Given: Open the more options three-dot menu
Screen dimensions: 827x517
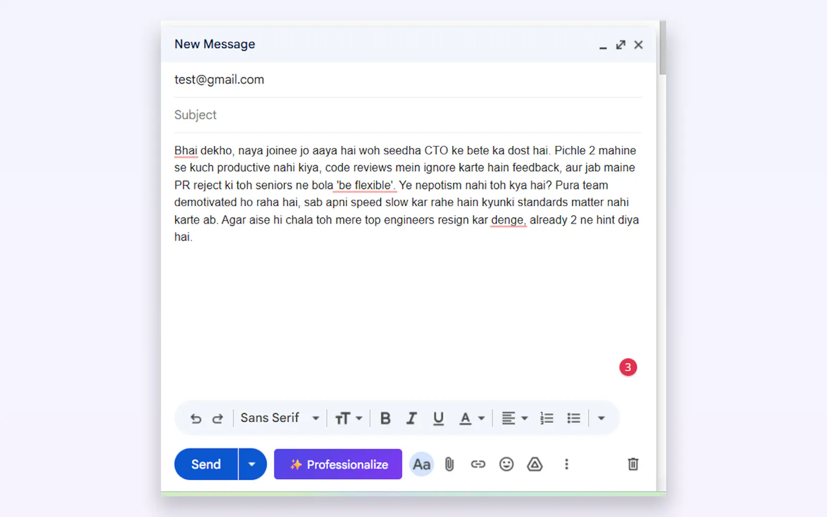Looking at the screenshot, I should click(566, 464).
